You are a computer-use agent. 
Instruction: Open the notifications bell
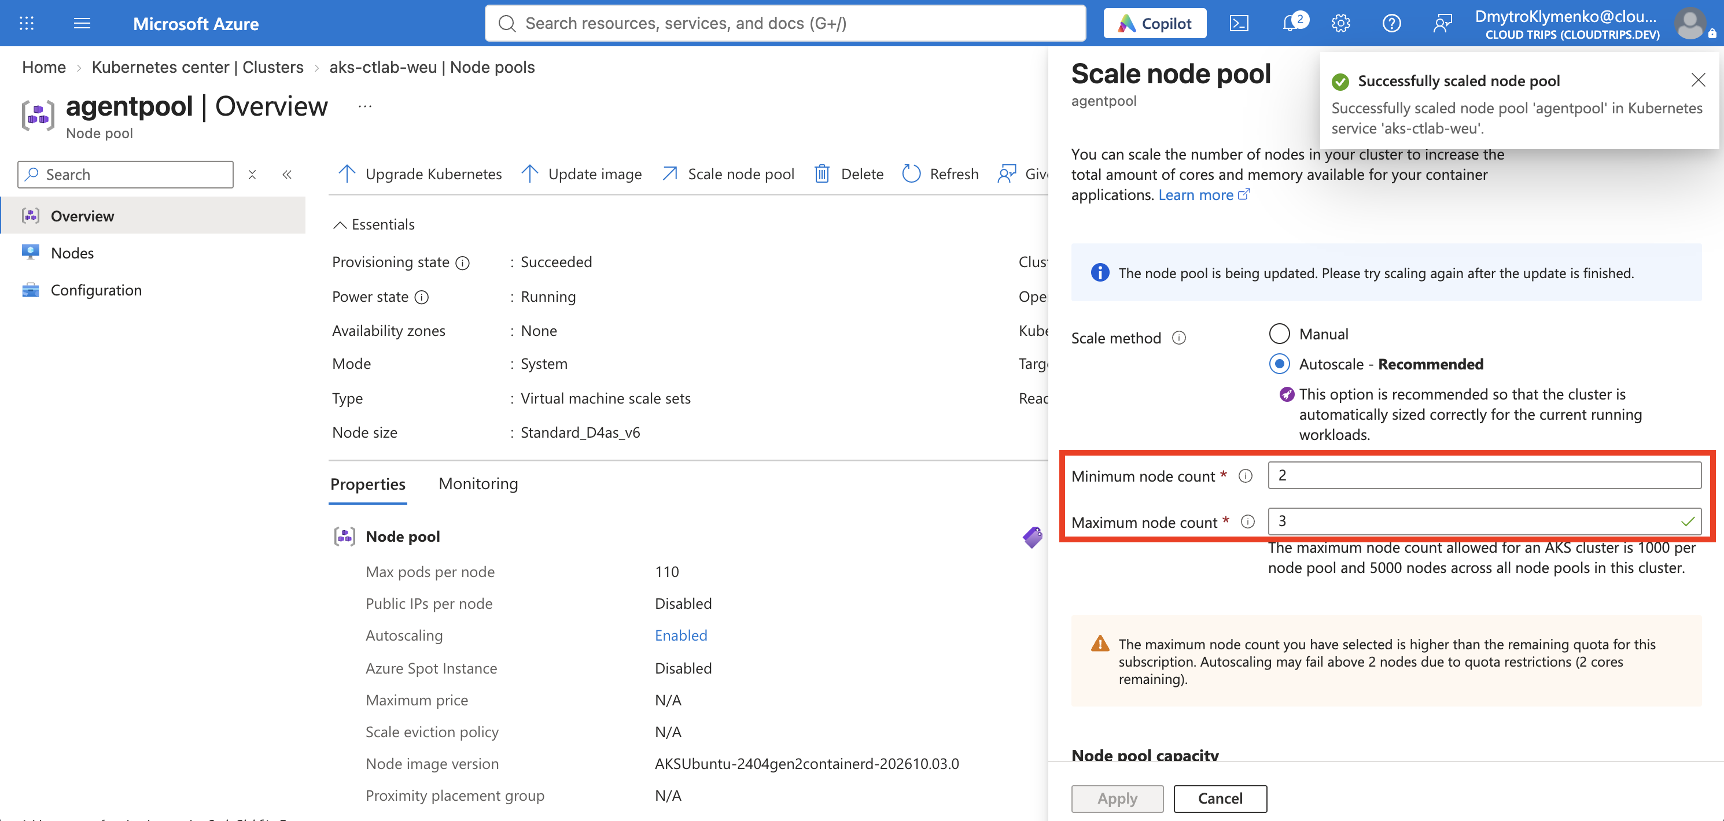pyautogui.click(x=1293, y=24)
